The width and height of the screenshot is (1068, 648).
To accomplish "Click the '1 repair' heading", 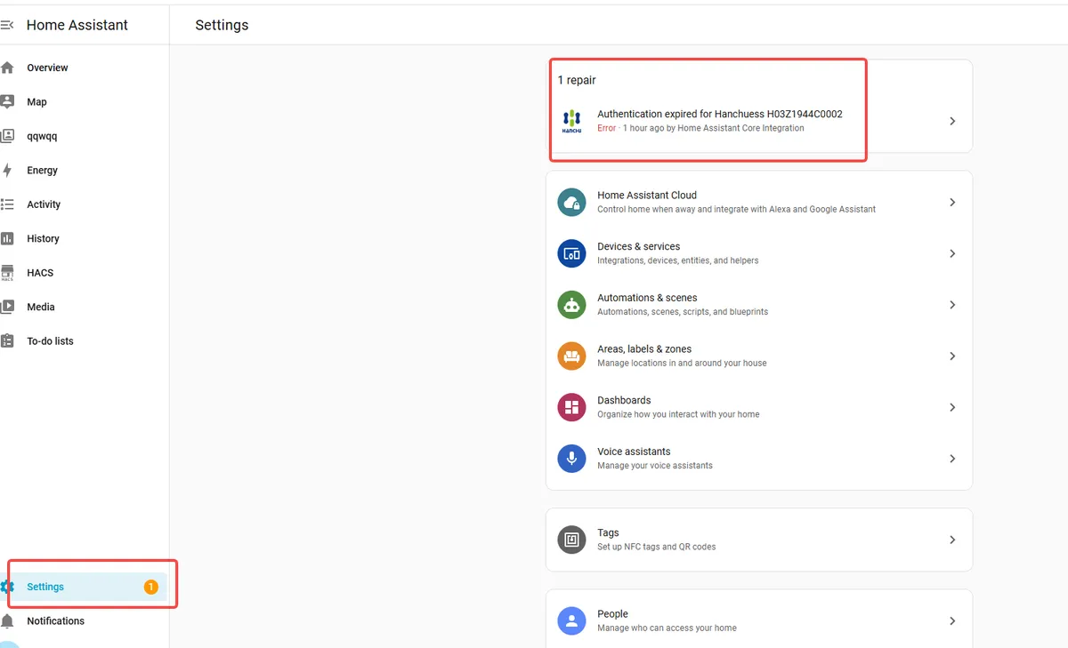I will pyautogui.click(x=577, y=80).
